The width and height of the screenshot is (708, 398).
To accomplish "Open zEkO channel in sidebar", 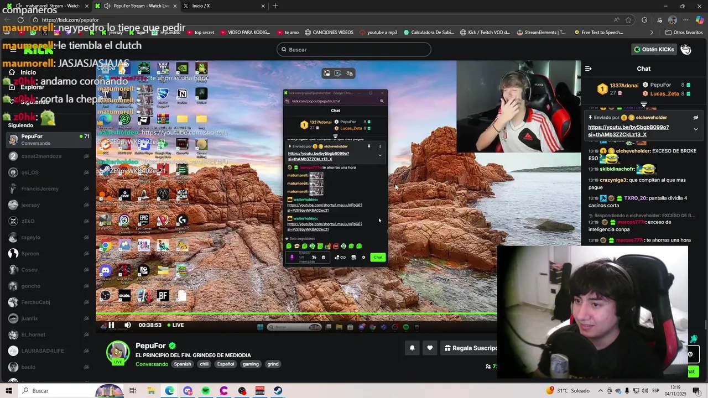I will [x=48, y=221].
